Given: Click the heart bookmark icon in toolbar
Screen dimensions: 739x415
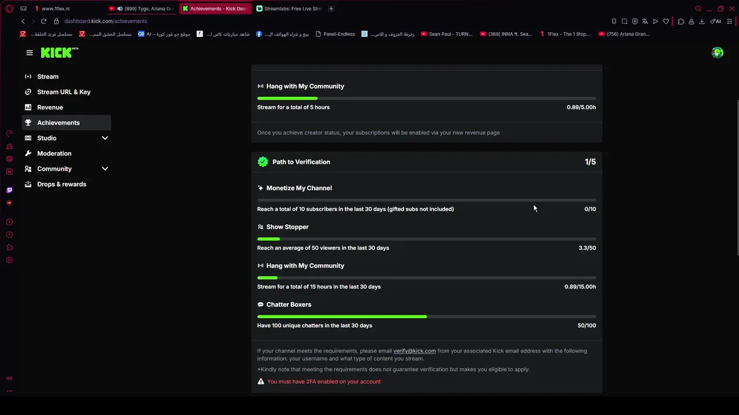Looking at the screenshot, I should (666, 21).
